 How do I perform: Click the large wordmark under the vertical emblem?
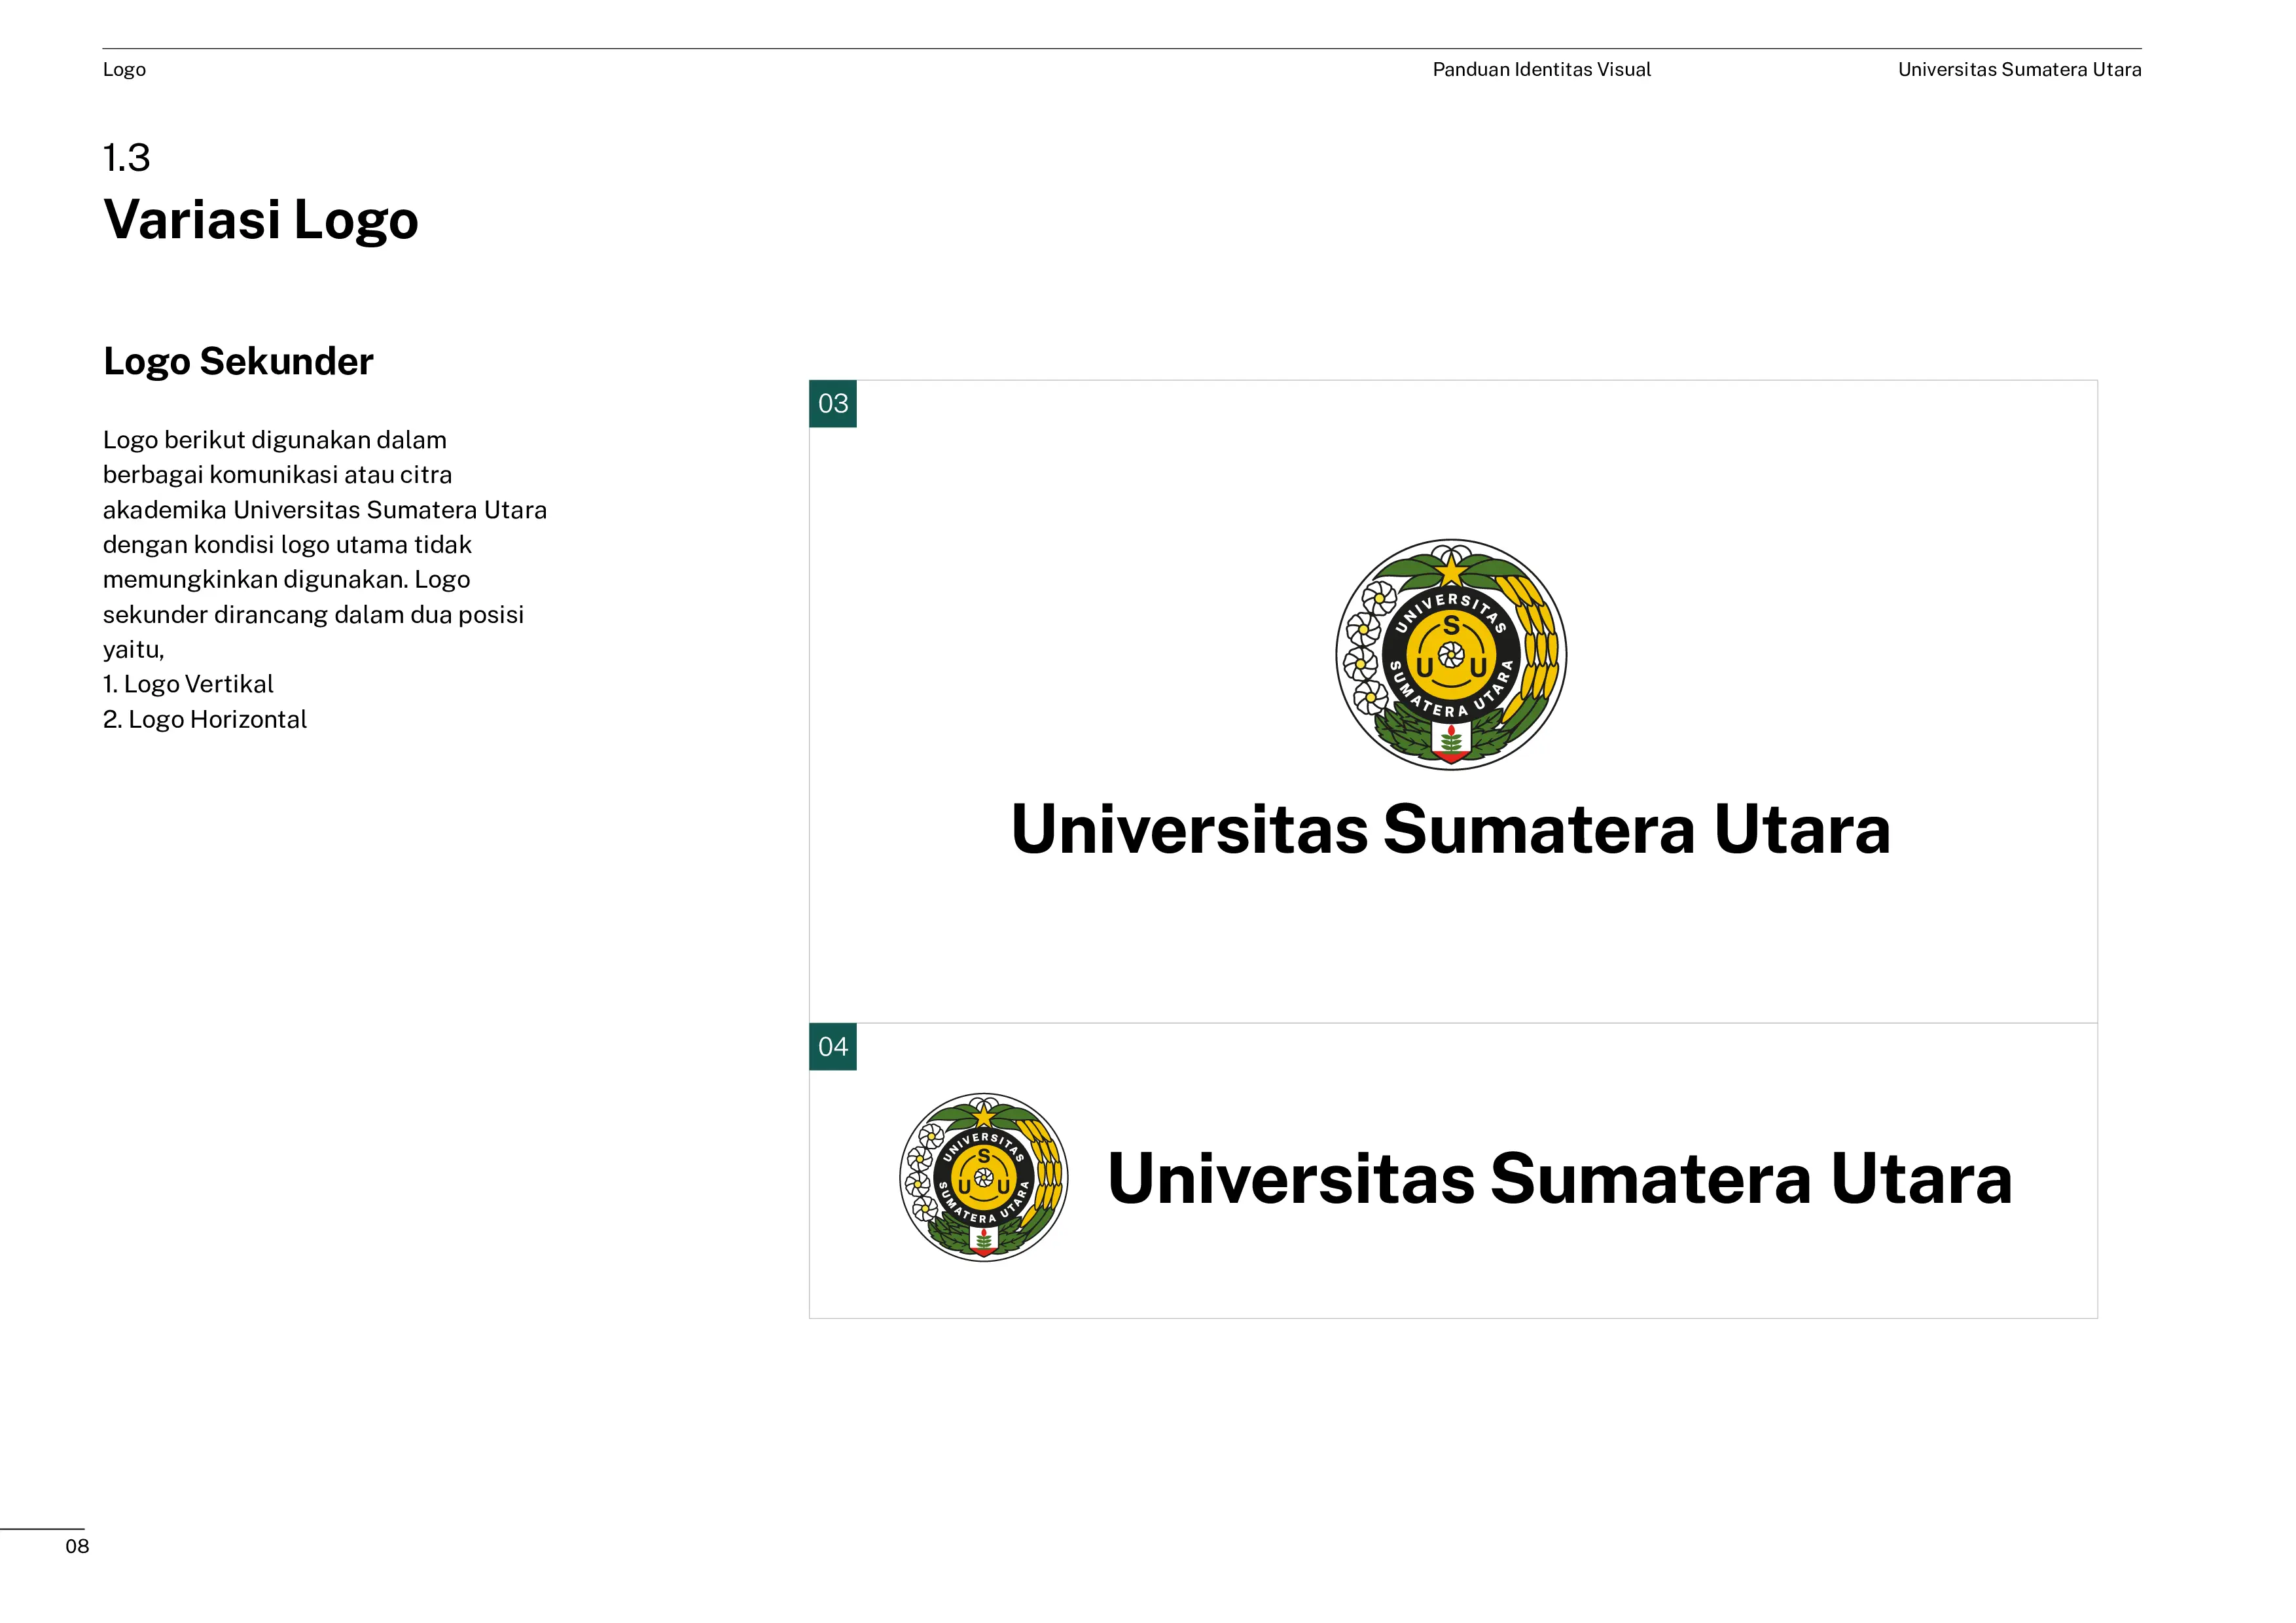coord(1450,829)
